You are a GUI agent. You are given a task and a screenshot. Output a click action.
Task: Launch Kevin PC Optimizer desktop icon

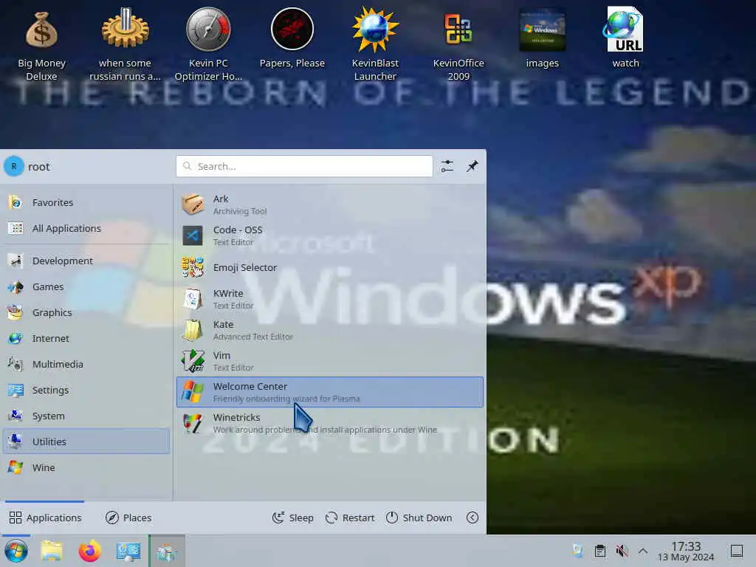(208, 44)
